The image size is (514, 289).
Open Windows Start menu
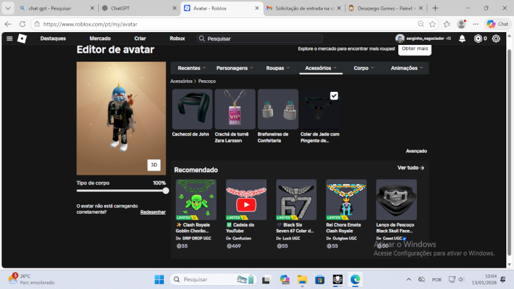point(159,279)
